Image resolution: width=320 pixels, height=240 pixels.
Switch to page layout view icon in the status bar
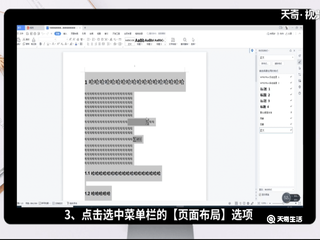coord(236,203)
